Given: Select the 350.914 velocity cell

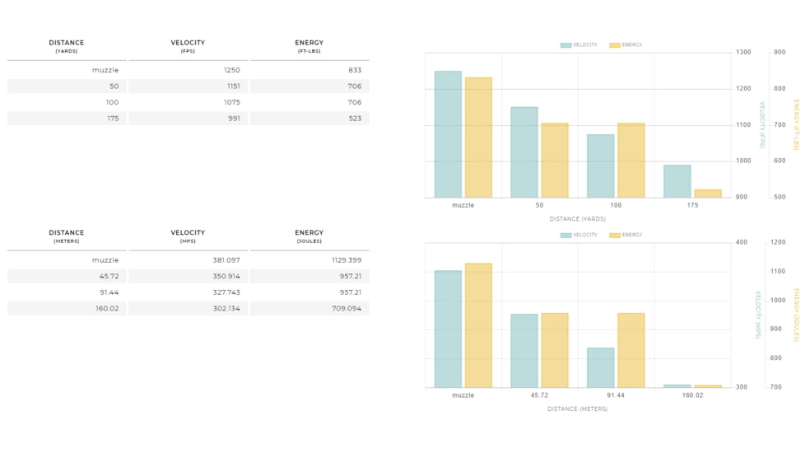Looking at the screenshot, I should 188,276.
